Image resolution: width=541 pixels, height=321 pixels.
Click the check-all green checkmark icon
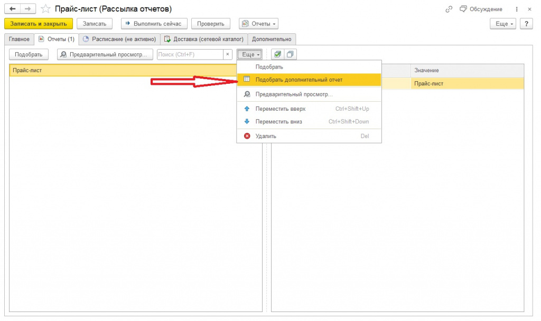[x=277, y=54]
